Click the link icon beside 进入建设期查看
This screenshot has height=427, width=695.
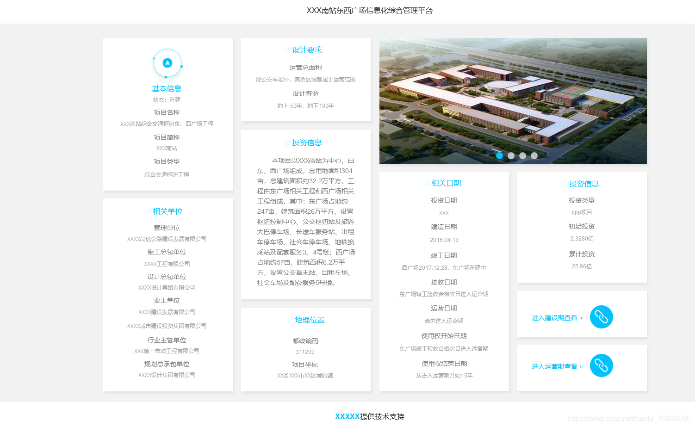pos(601,317)
